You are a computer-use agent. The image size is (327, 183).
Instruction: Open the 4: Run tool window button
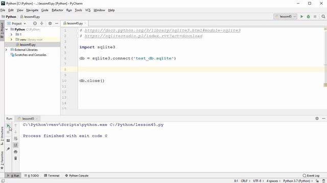tap(13, 175)
